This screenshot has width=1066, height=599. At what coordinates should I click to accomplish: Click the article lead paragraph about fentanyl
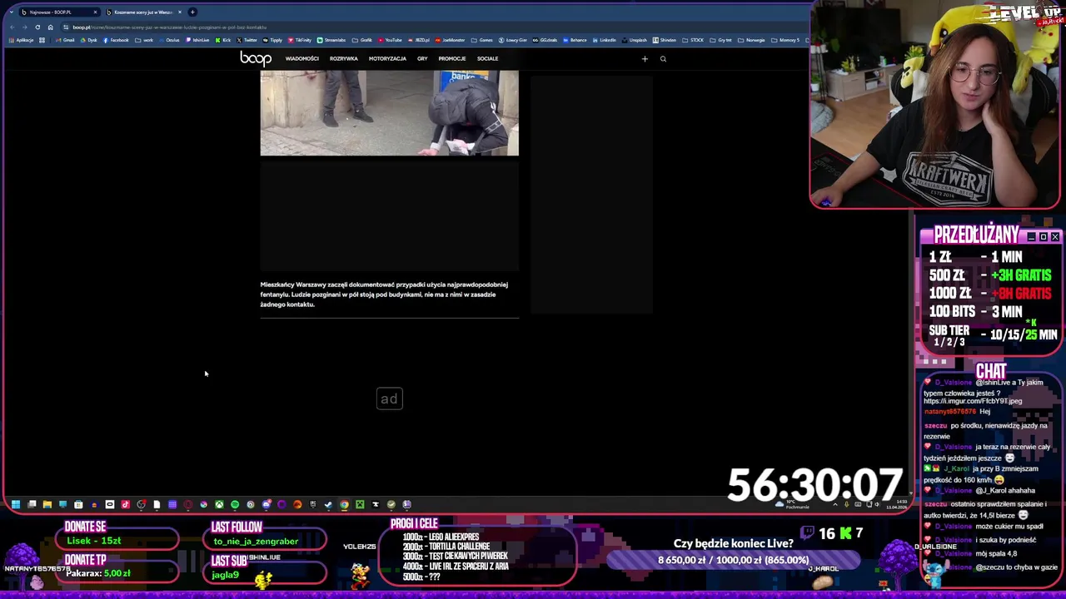coord(384,295)
